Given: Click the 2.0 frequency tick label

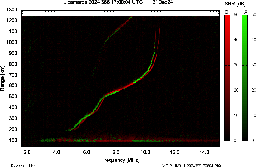Looking at the screenshot, I should click(x=27, y=152).
